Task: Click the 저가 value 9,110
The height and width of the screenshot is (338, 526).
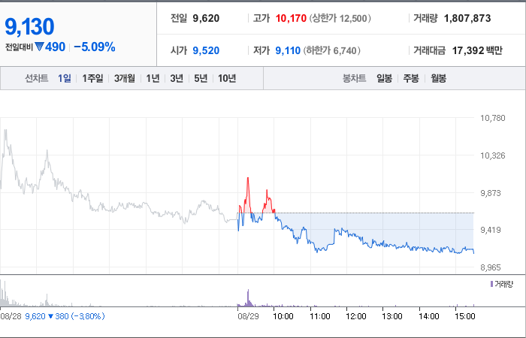Action: (x=288, y=50)
